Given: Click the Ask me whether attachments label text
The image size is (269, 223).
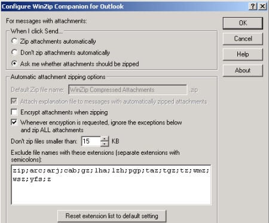Looking at the screenshot, I should pos(80,64).
